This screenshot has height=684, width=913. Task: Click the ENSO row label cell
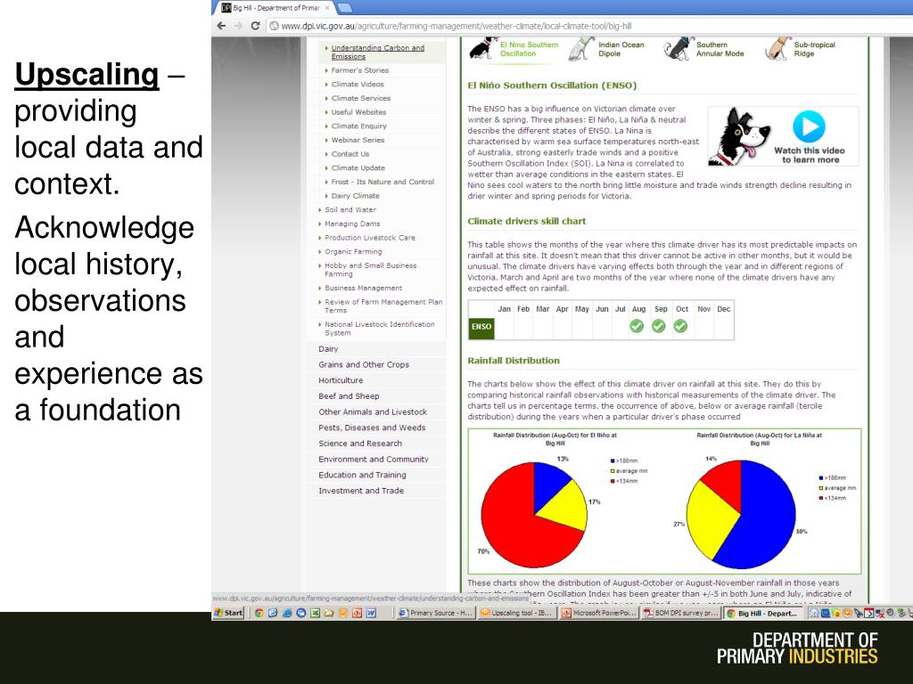(481, 327)
